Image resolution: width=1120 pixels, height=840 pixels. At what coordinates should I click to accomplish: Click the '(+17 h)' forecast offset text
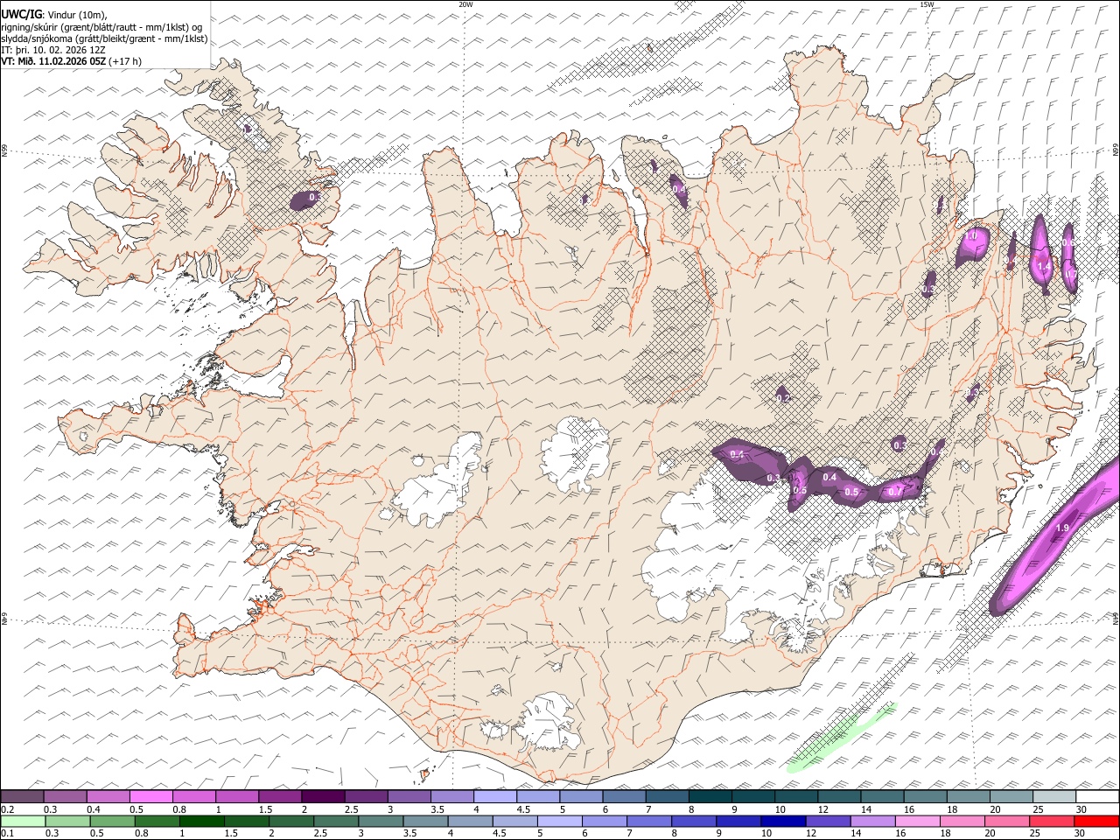tap(125, 61)
